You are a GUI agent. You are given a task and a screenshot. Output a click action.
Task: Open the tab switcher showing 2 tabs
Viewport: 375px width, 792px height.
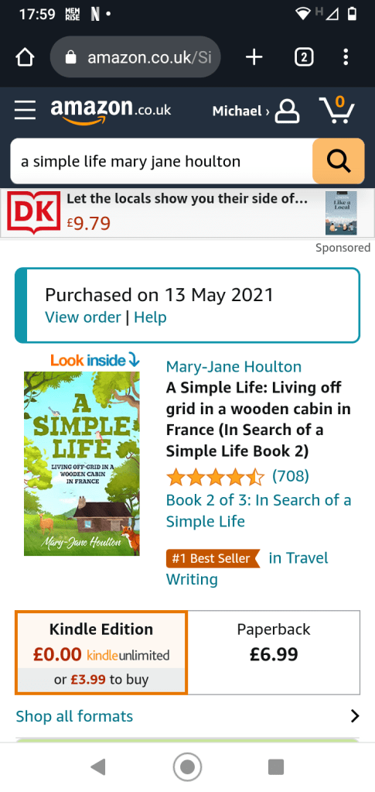303,57
